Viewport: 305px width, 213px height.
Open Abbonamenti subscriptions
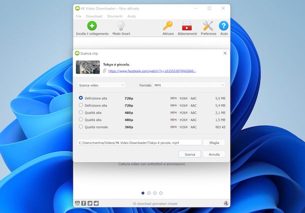pos(187,26)
